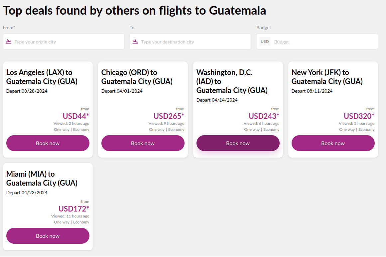Click the USD currency badge
Viewport: 386px width, 257px height.
click(x=265, y=42)
